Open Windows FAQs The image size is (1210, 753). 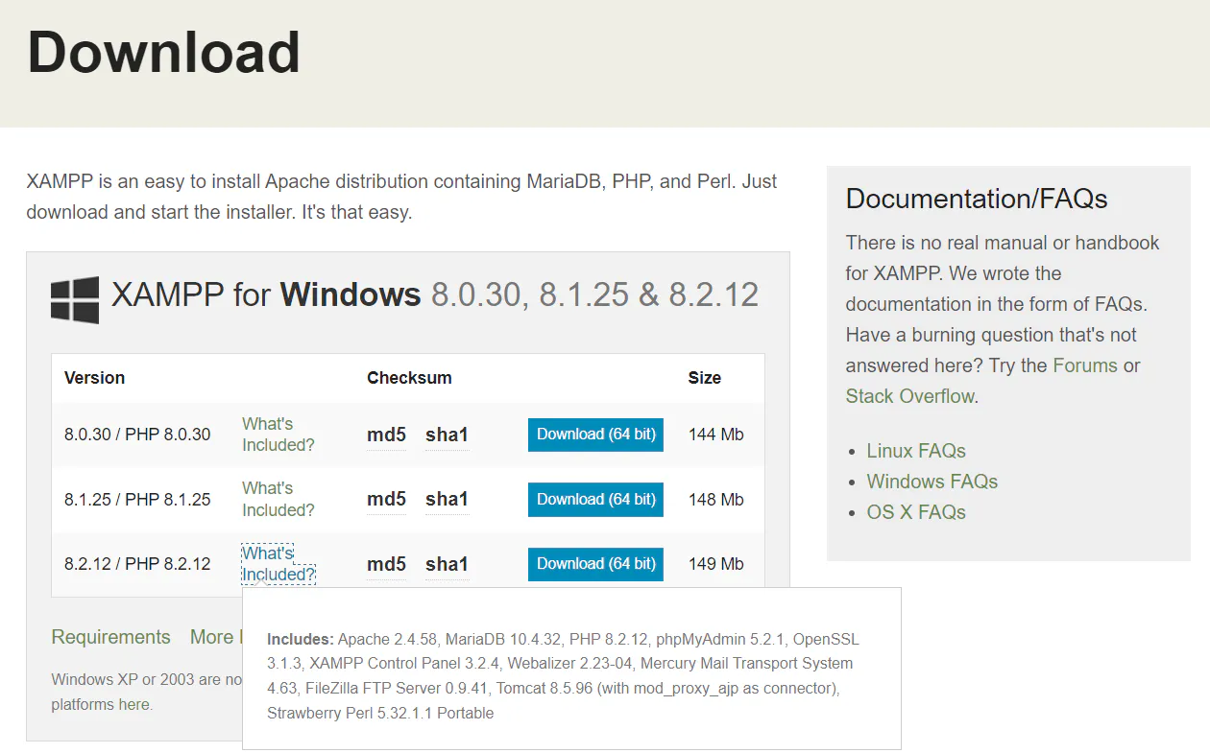pos(932,482)
